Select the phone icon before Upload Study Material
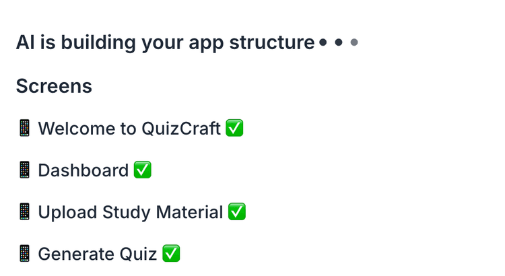 point(24,213)
